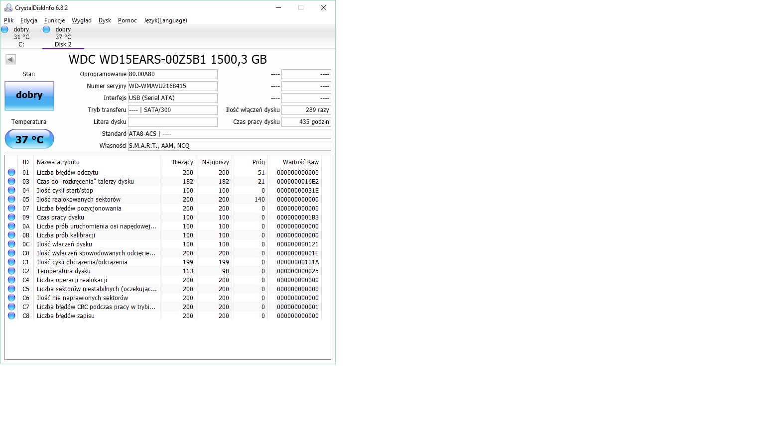Open the Dysk menu
The width and height of the screenshot is (765, 430).
coord(105,20)
